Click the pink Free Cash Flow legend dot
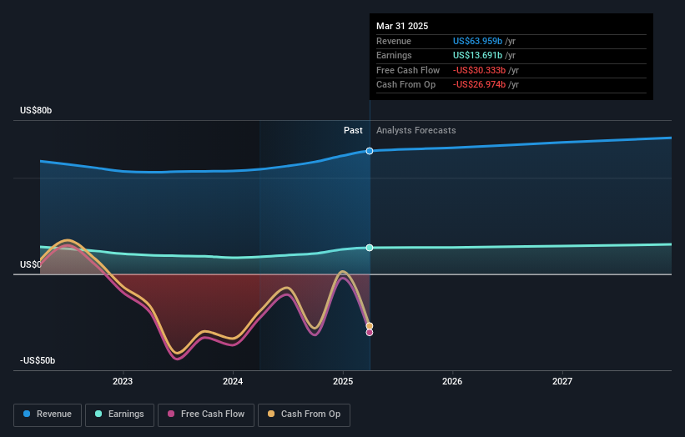 [171, 414]
